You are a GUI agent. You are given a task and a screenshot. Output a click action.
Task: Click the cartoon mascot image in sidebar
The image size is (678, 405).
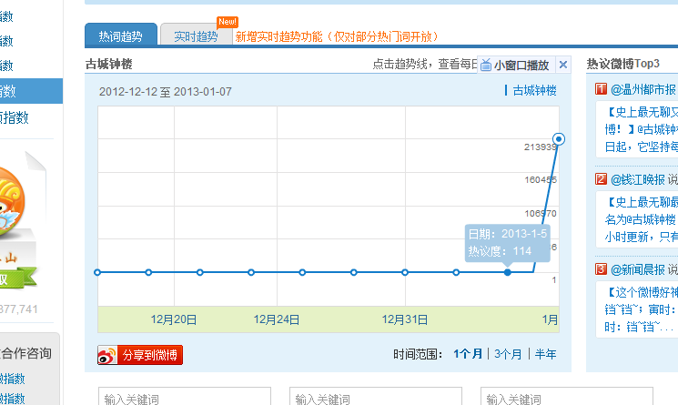point(18,205)
